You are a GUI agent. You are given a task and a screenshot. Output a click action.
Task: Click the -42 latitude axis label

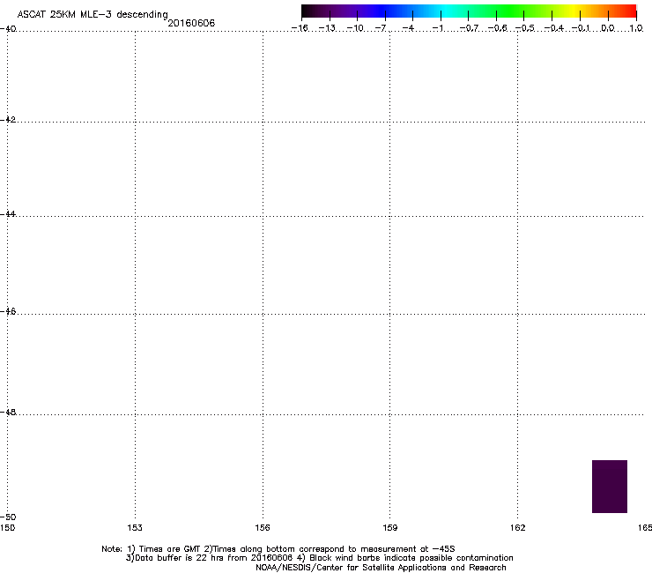point(8,119)
